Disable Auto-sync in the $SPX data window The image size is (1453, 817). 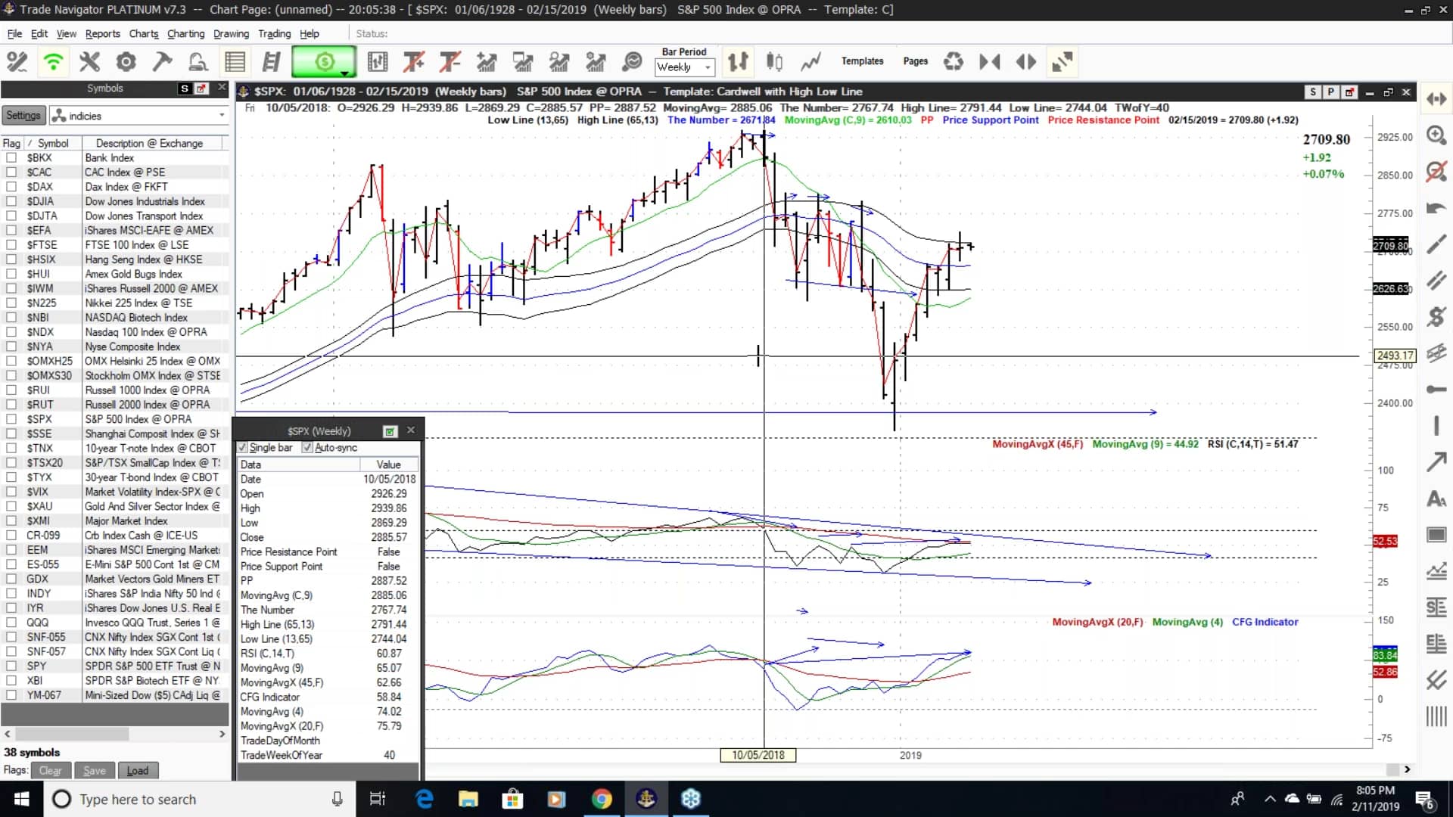coord(307,447)
